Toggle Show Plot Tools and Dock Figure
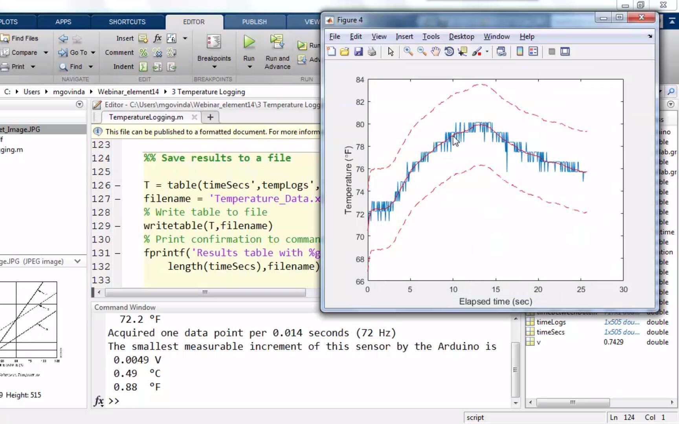The height and width of the screenshot is (424, 679). coord(565,51)
